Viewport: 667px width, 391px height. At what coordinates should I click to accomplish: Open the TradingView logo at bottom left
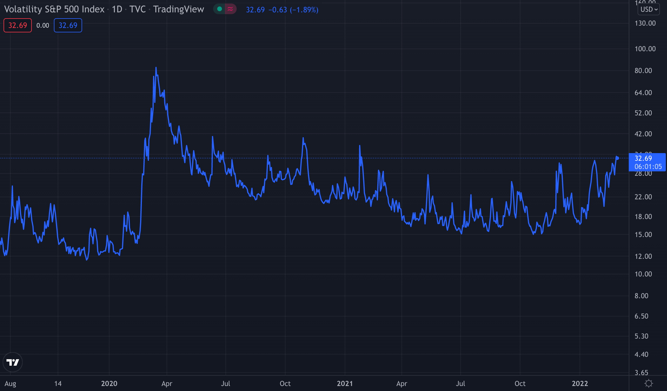pos(13,362)
